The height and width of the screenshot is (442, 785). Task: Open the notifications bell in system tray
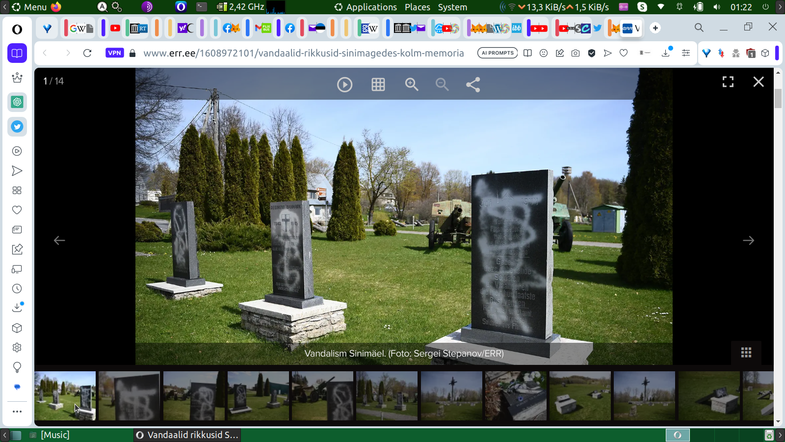[680, 7]
